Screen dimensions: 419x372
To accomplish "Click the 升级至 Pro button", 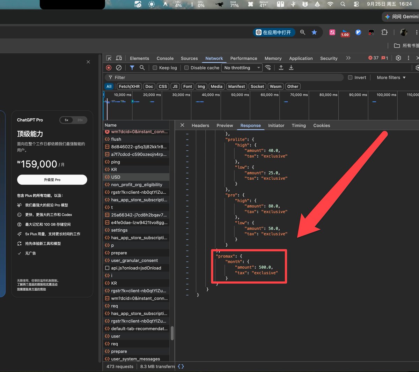I will coord(52,180).
